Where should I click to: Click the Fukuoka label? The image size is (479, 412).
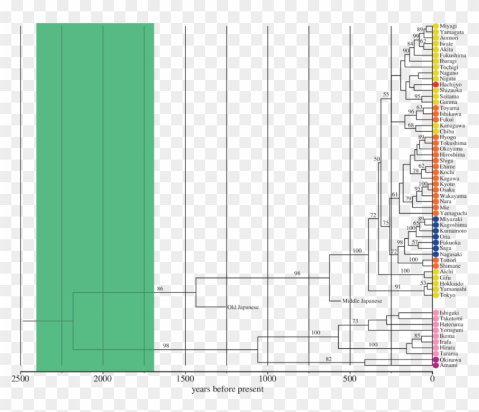450,243
